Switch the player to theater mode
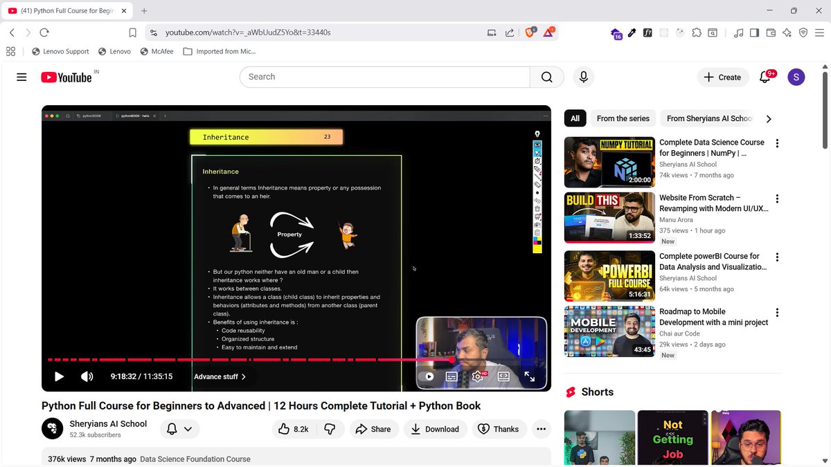The width and height of the screenshot is (831, 467). [503, 376]
